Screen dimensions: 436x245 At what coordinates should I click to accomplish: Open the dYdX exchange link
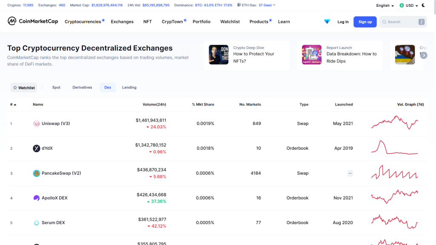tap(47, 148)
